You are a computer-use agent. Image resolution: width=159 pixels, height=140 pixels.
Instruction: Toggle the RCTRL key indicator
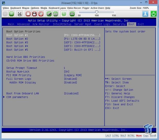[x=131, y=136]
